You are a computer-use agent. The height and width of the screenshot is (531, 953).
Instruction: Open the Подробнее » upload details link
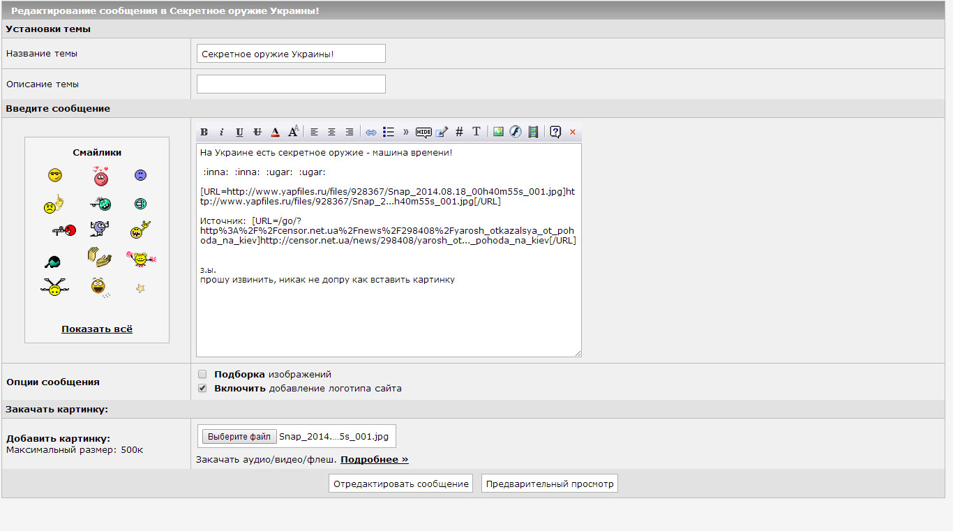tap(374, 459)
